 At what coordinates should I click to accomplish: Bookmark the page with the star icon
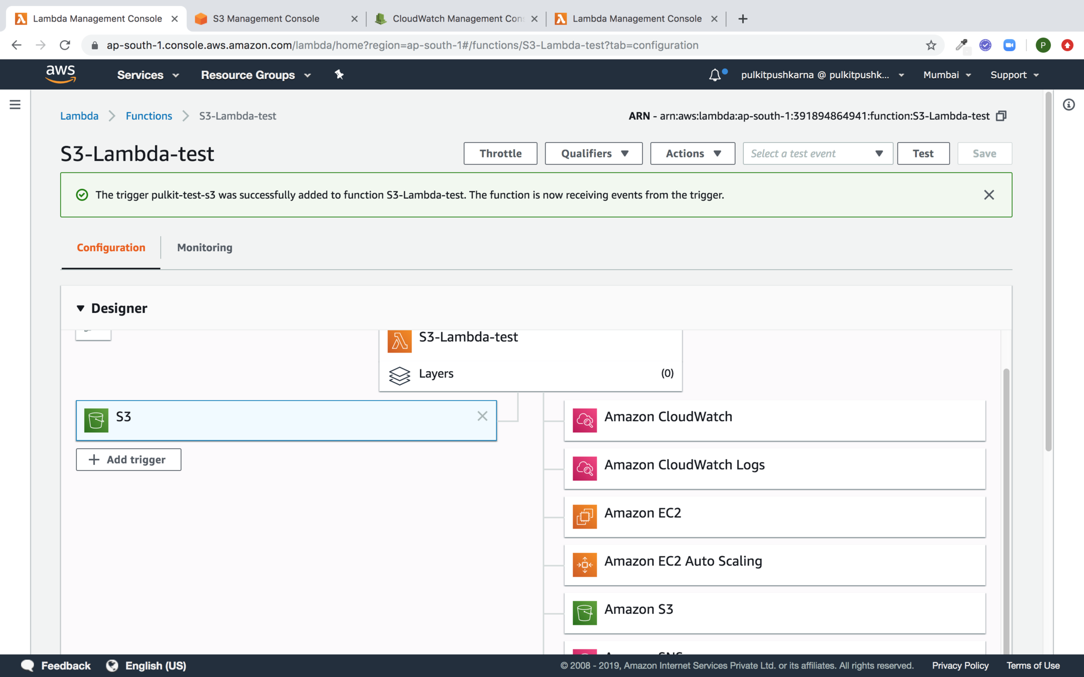931,45
